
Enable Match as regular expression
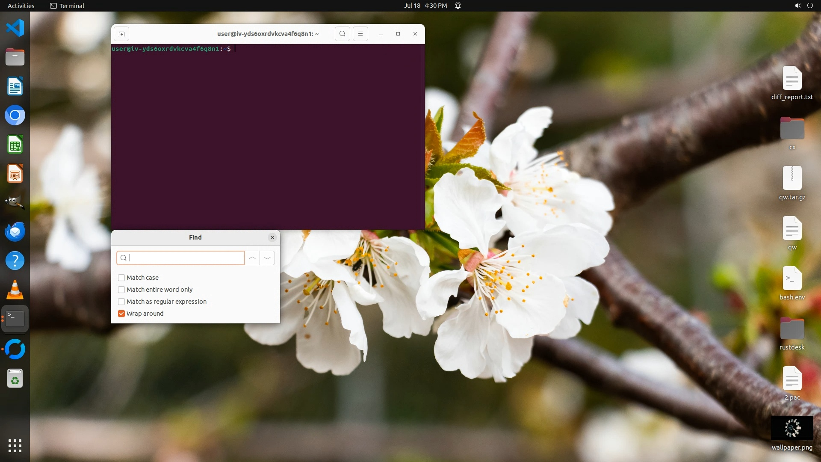coord(121,302)
